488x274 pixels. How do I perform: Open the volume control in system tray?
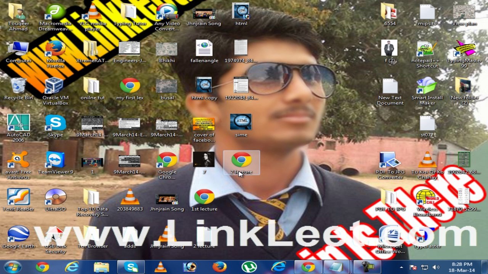[436, 267]
